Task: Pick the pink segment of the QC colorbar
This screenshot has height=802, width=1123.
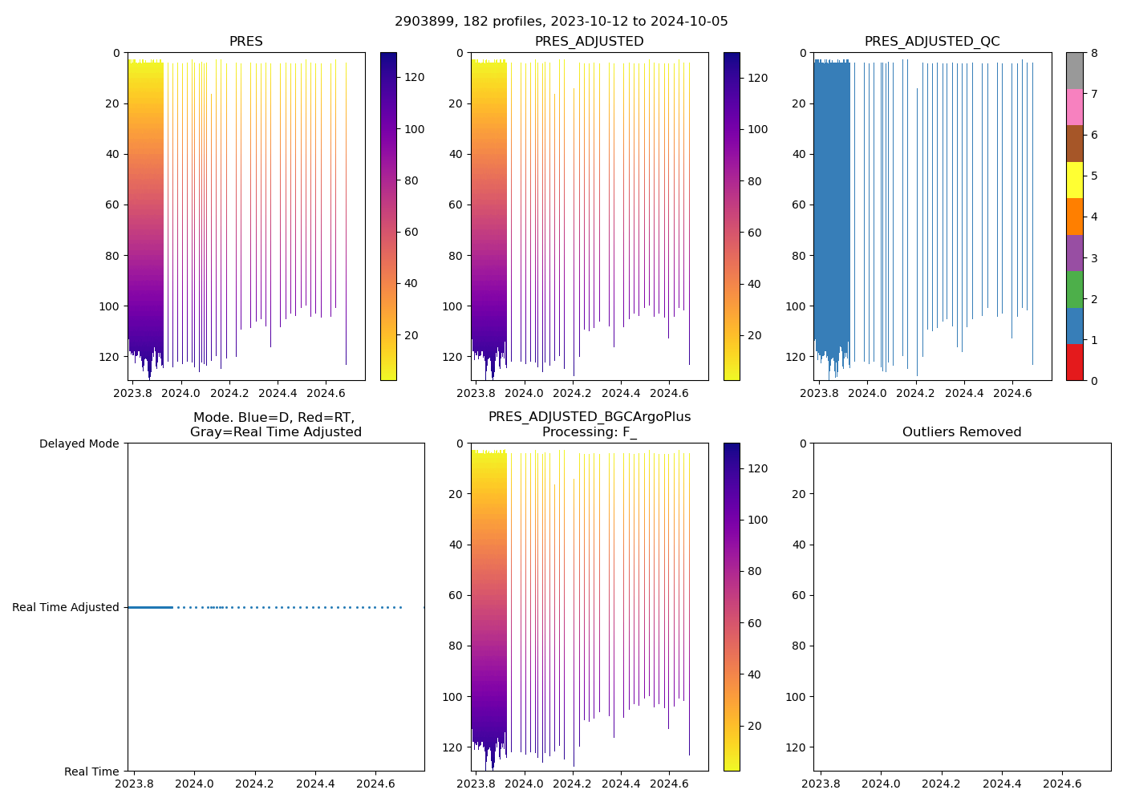Action: 1074,107
